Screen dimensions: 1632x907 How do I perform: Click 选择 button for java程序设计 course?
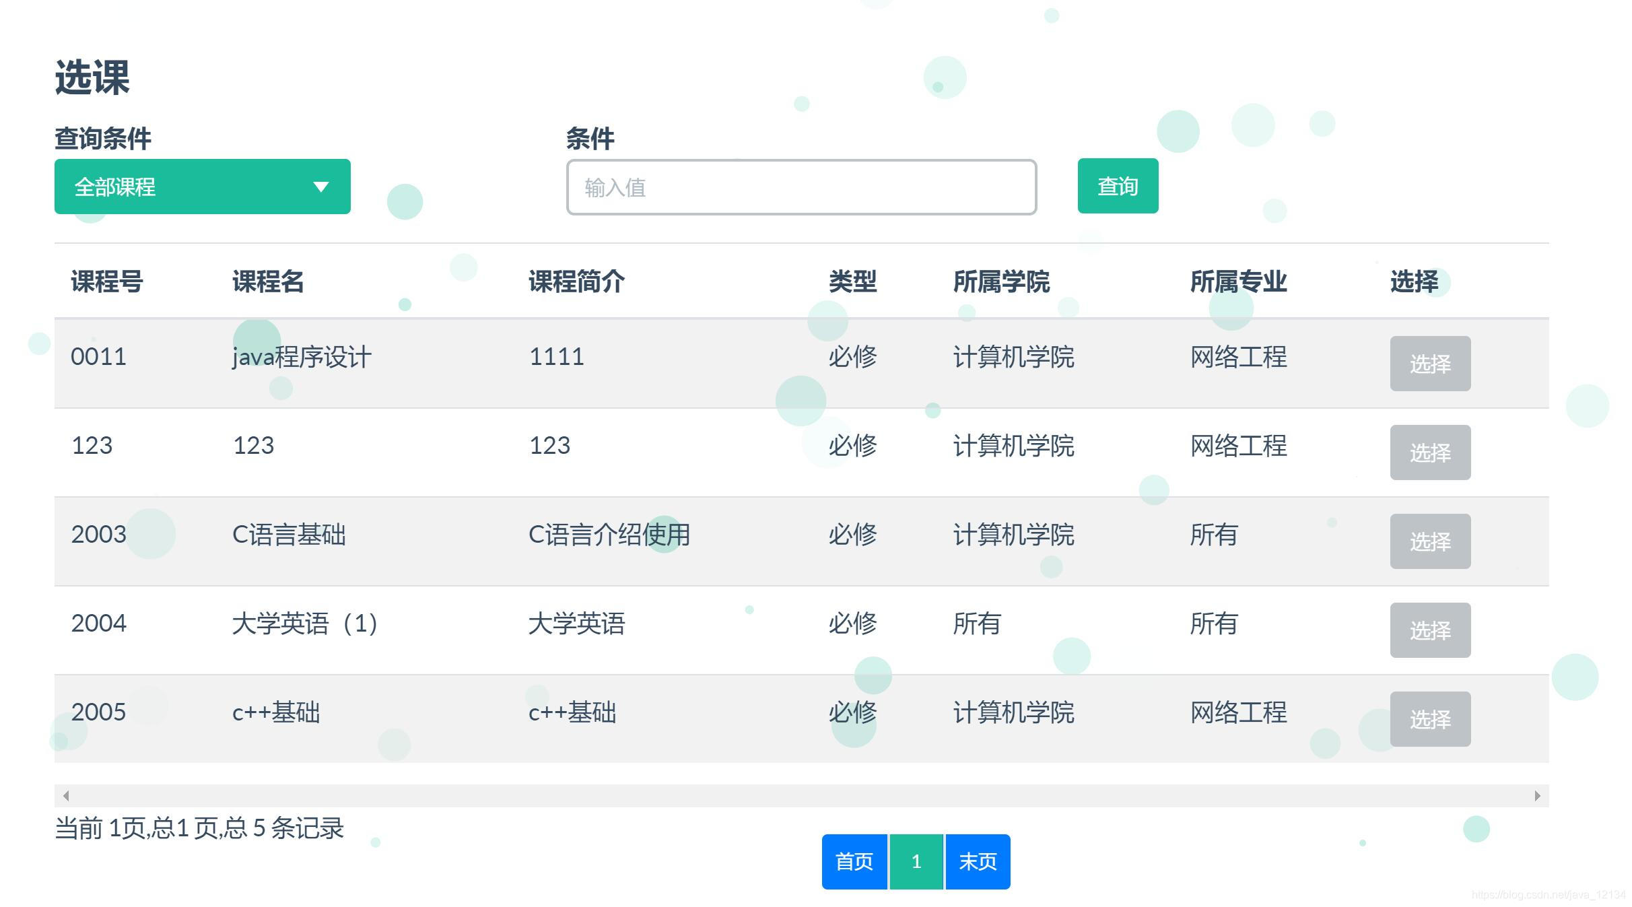[x=1430, y=364]
